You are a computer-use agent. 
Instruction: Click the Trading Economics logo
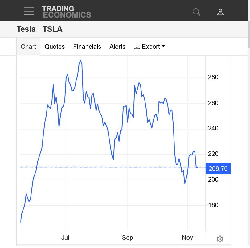click(67, 12)
